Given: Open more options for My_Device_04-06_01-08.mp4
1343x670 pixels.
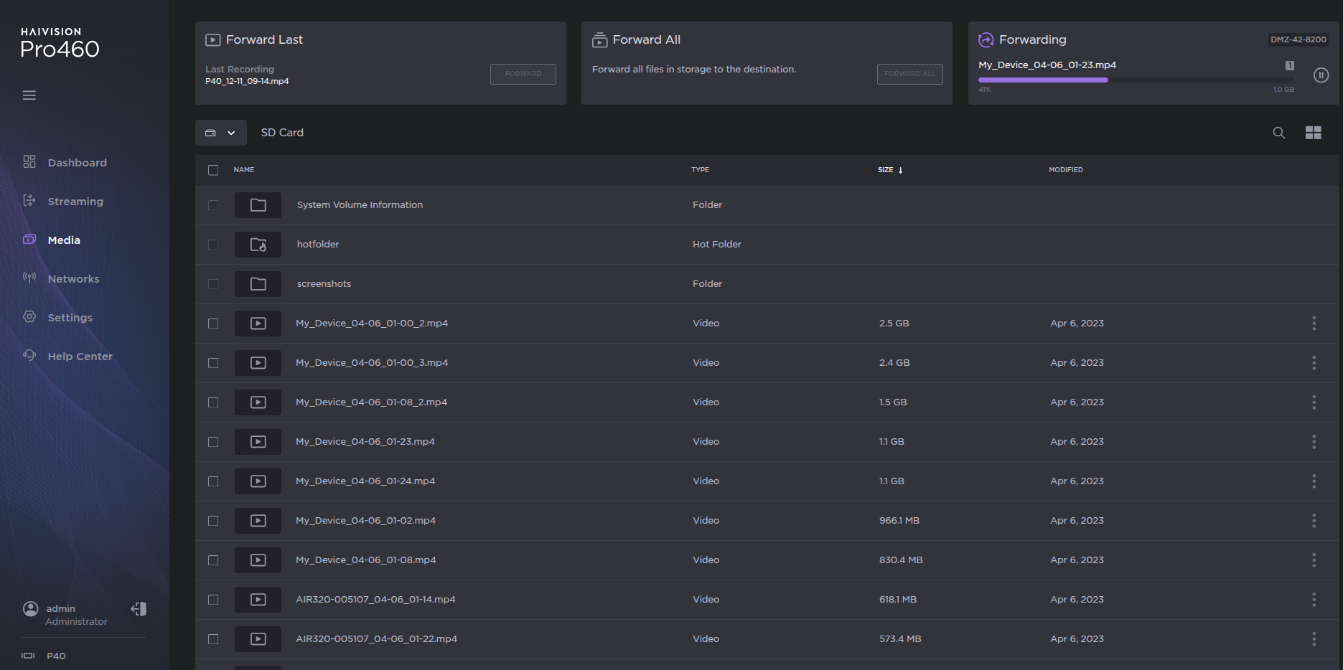Looking at the screenshot, I should click(1314, 560).
